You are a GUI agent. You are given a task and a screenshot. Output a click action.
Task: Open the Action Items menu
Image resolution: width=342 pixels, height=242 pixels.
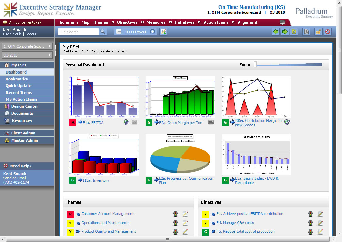pyautogui.click(x=216, y=22)
